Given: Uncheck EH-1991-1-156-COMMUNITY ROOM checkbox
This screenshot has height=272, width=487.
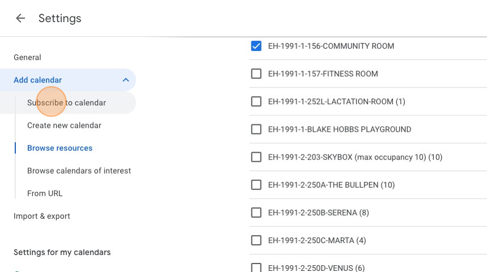Looking at the screenshot, I should tap(256, 46).
